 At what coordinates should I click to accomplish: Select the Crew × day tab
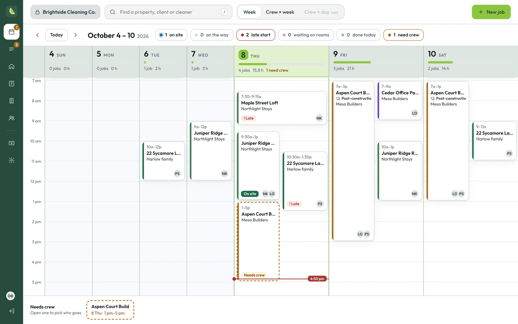(321, 12)
